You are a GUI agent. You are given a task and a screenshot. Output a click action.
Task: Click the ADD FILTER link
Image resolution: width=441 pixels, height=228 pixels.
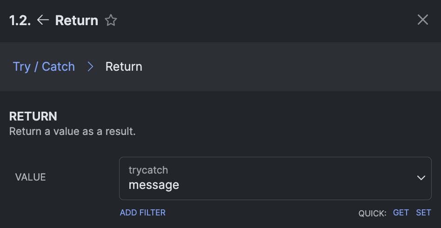point(143,213)
